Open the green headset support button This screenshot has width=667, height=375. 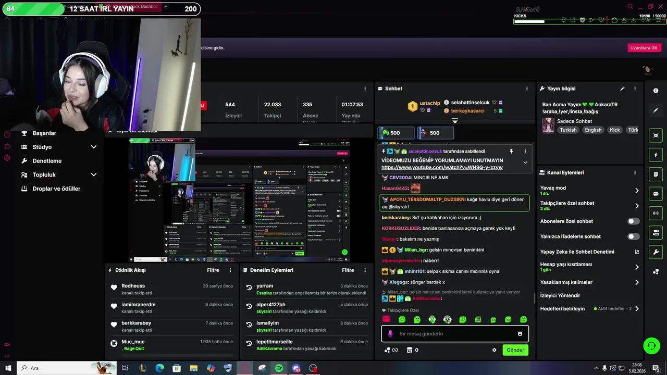point(651,345)
